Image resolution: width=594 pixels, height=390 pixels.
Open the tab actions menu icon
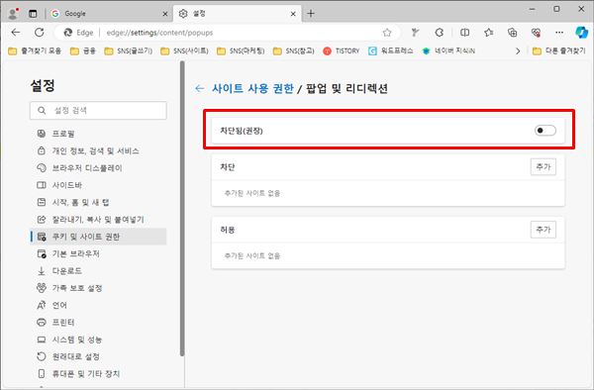(33, 14)
